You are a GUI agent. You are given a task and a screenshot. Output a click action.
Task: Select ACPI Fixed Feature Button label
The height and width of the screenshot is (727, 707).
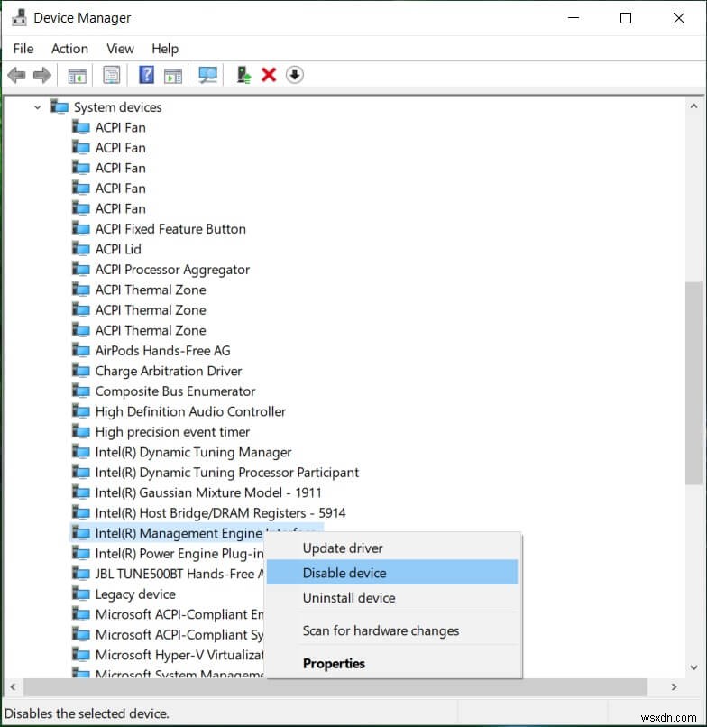170,228
